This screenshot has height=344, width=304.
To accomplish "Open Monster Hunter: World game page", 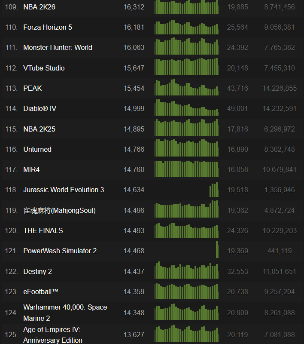I will tap(58, 47).
